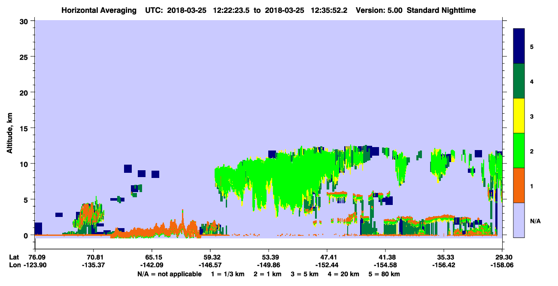Click the x-axis latitude value 65.15

click(152, 257)
